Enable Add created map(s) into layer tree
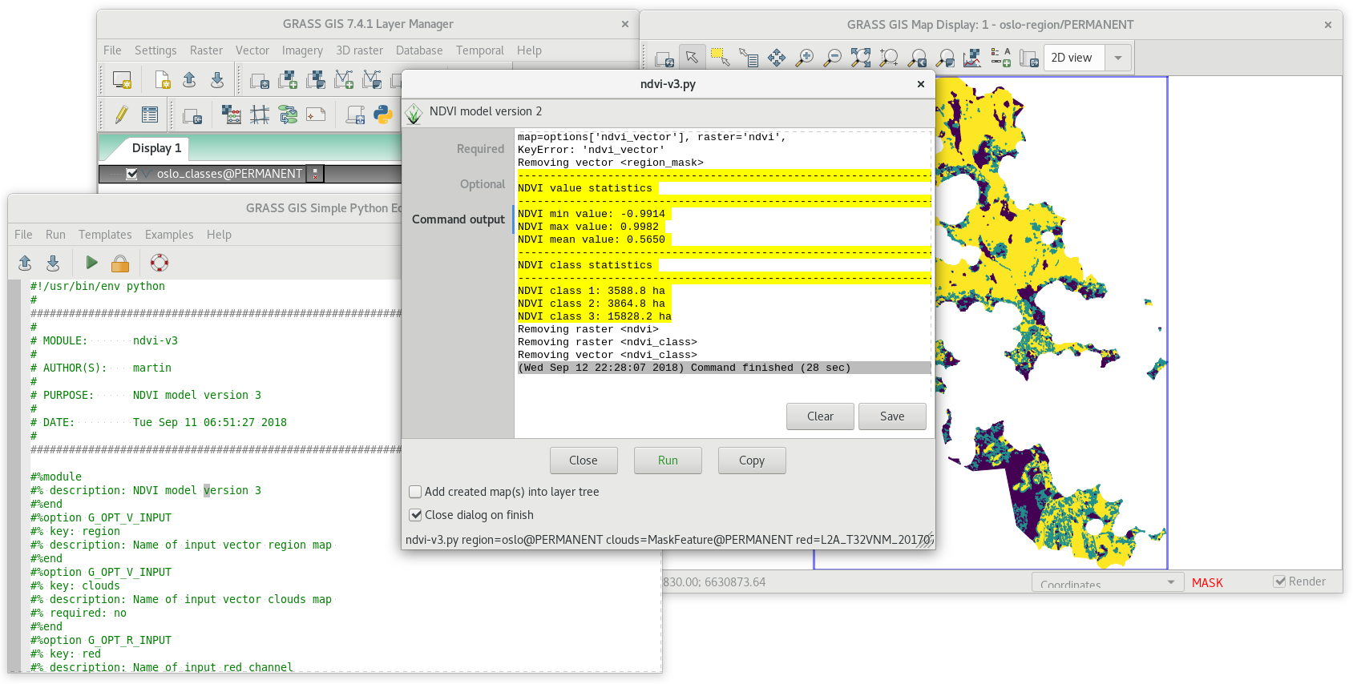The height and width of the screenshot is (684, 1353). [415, 492]
